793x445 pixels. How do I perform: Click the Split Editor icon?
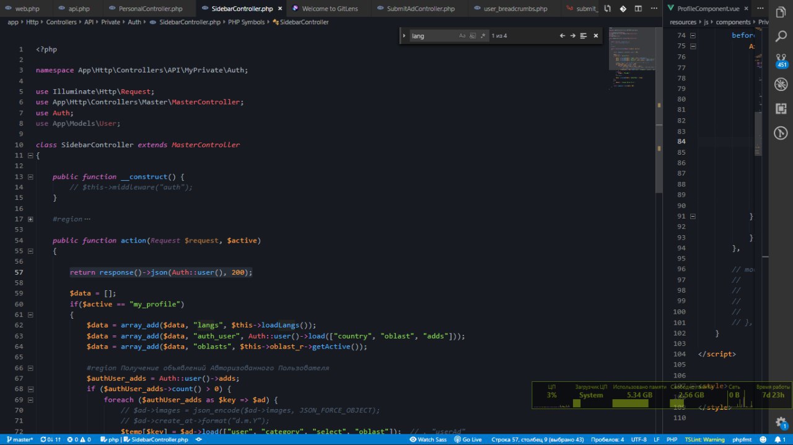click(638, 9)
